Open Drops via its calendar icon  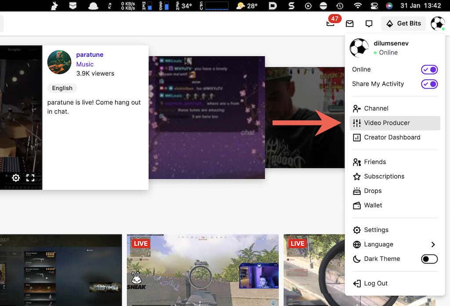[356, 191]
